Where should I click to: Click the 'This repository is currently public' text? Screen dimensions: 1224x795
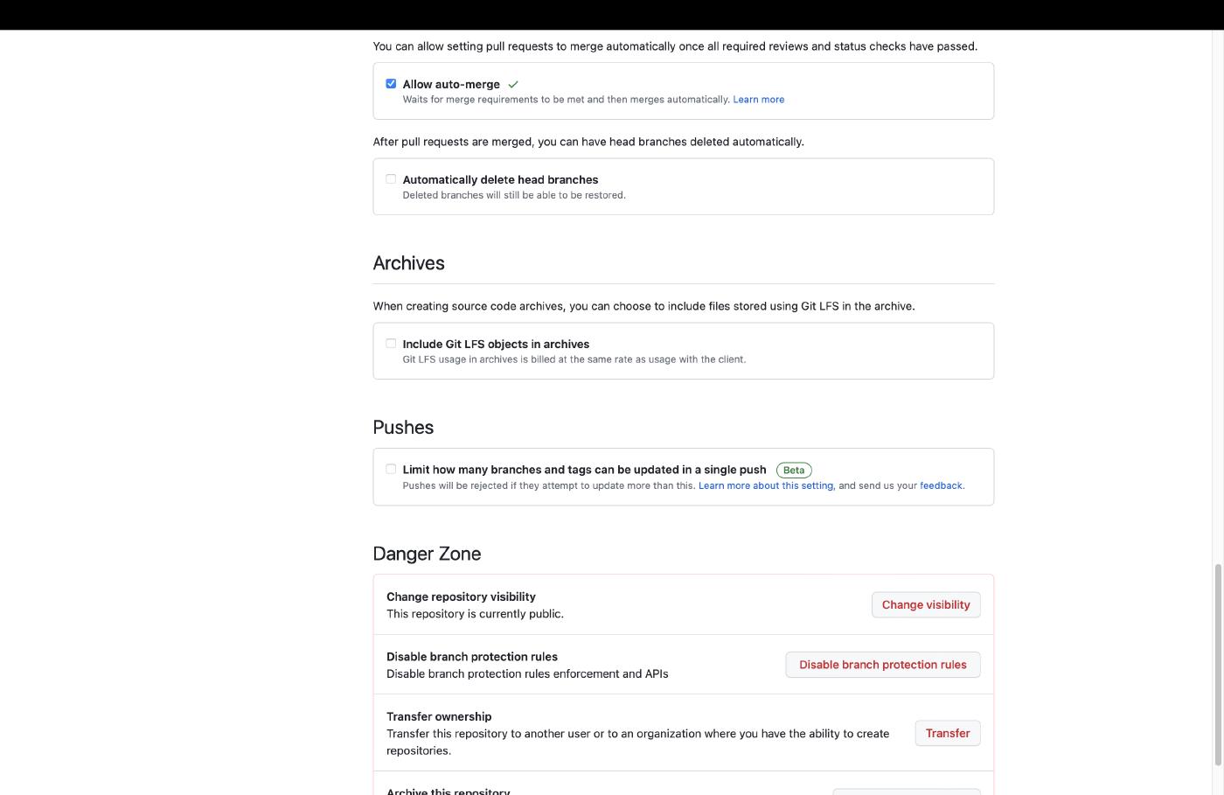point(475,614)
